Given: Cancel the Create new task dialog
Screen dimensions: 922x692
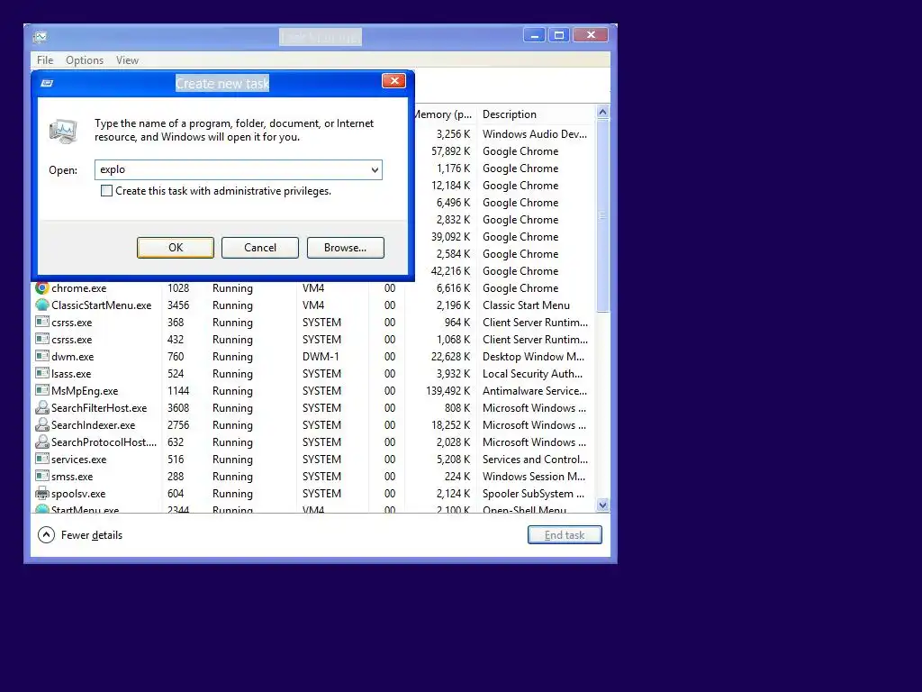Looking at the screenshot, I should [260, 248].
